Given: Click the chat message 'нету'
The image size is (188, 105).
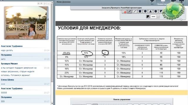Looking at the screenshot, I should click(3, 59).
